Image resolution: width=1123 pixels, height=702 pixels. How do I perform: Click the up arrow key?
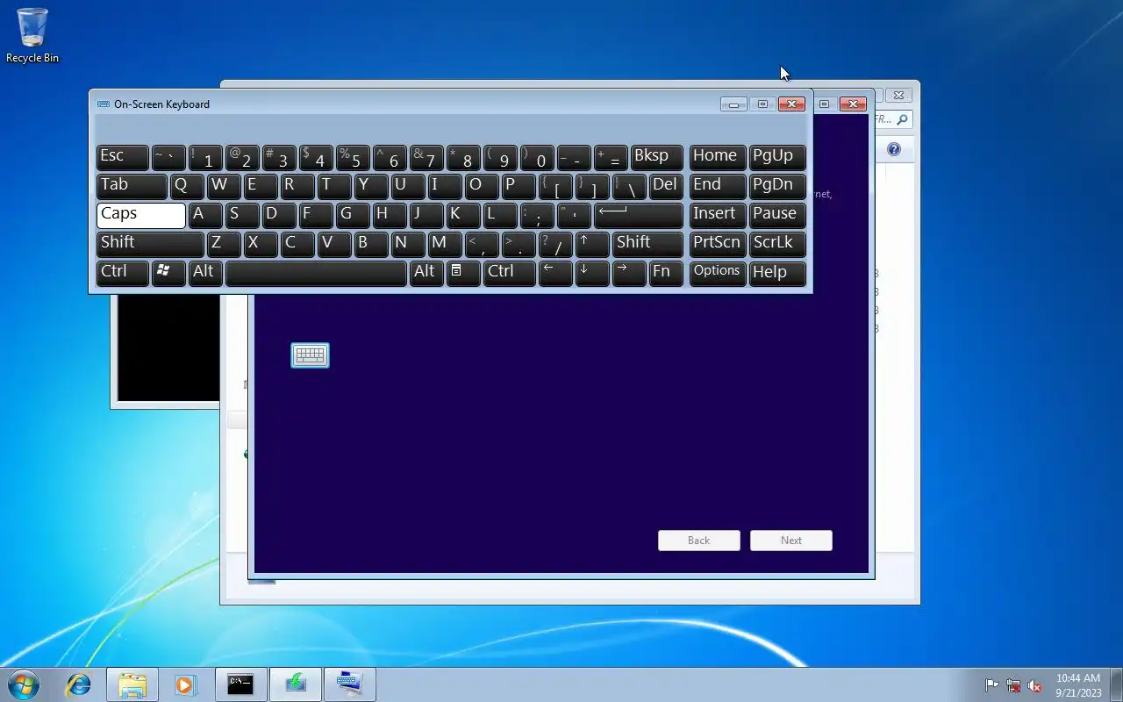(592, 244)
